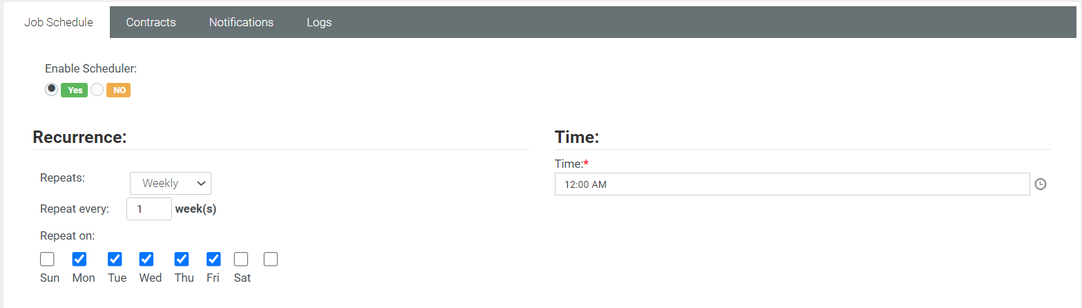The width and height of the screenshot is (1082, 308).
Task: Open the Repeats Weekly dropdown
Action: [x=171, y=183]
